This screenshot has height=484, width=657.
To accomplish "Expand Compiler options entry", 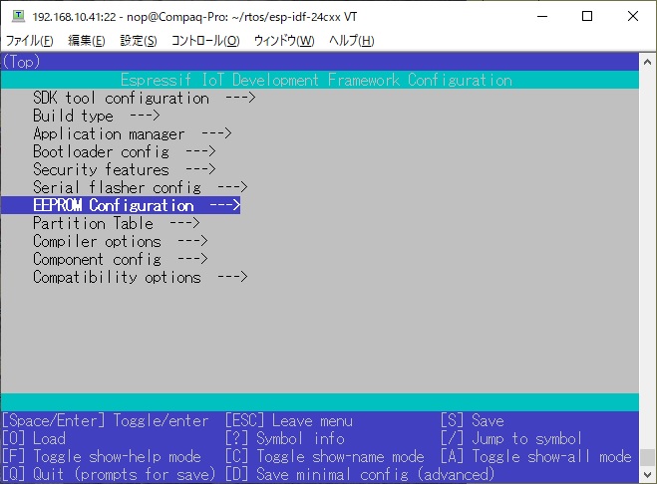I will click(x=121, y=242).
